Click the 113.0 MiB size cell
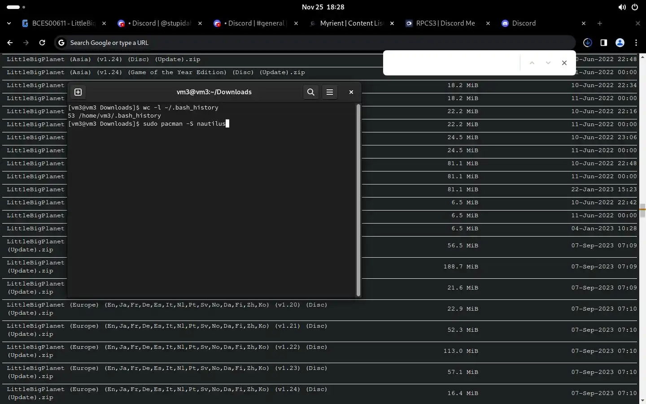 461,351
